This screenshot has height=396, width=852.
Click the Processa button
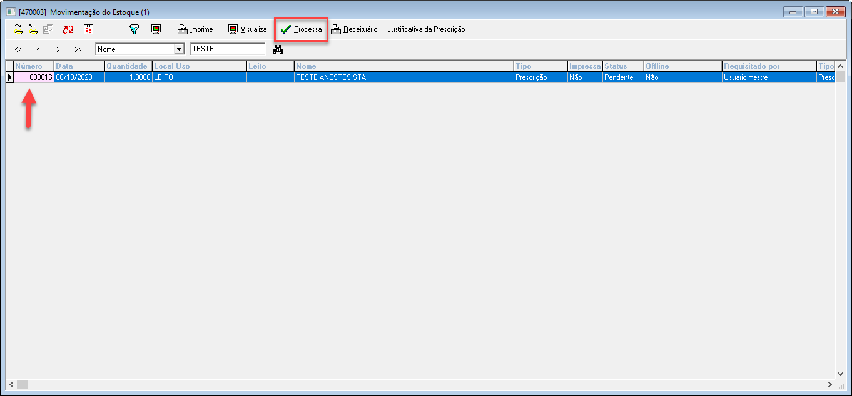pyautogui.click(x=301, y=29)
